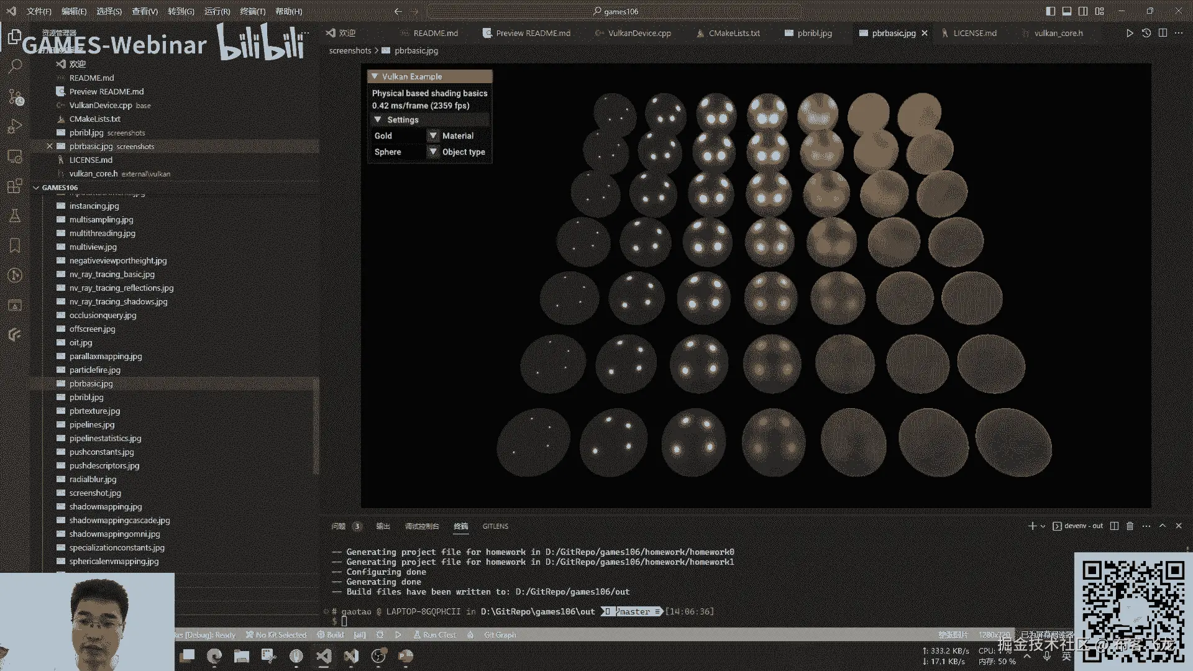This screenshot has height=671, width=1193.
Task: Open the Source Control view icon
Action: click(15, 96)
